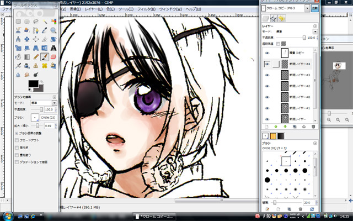
Task: Select the Flip tool
Action: coord(45,48)
